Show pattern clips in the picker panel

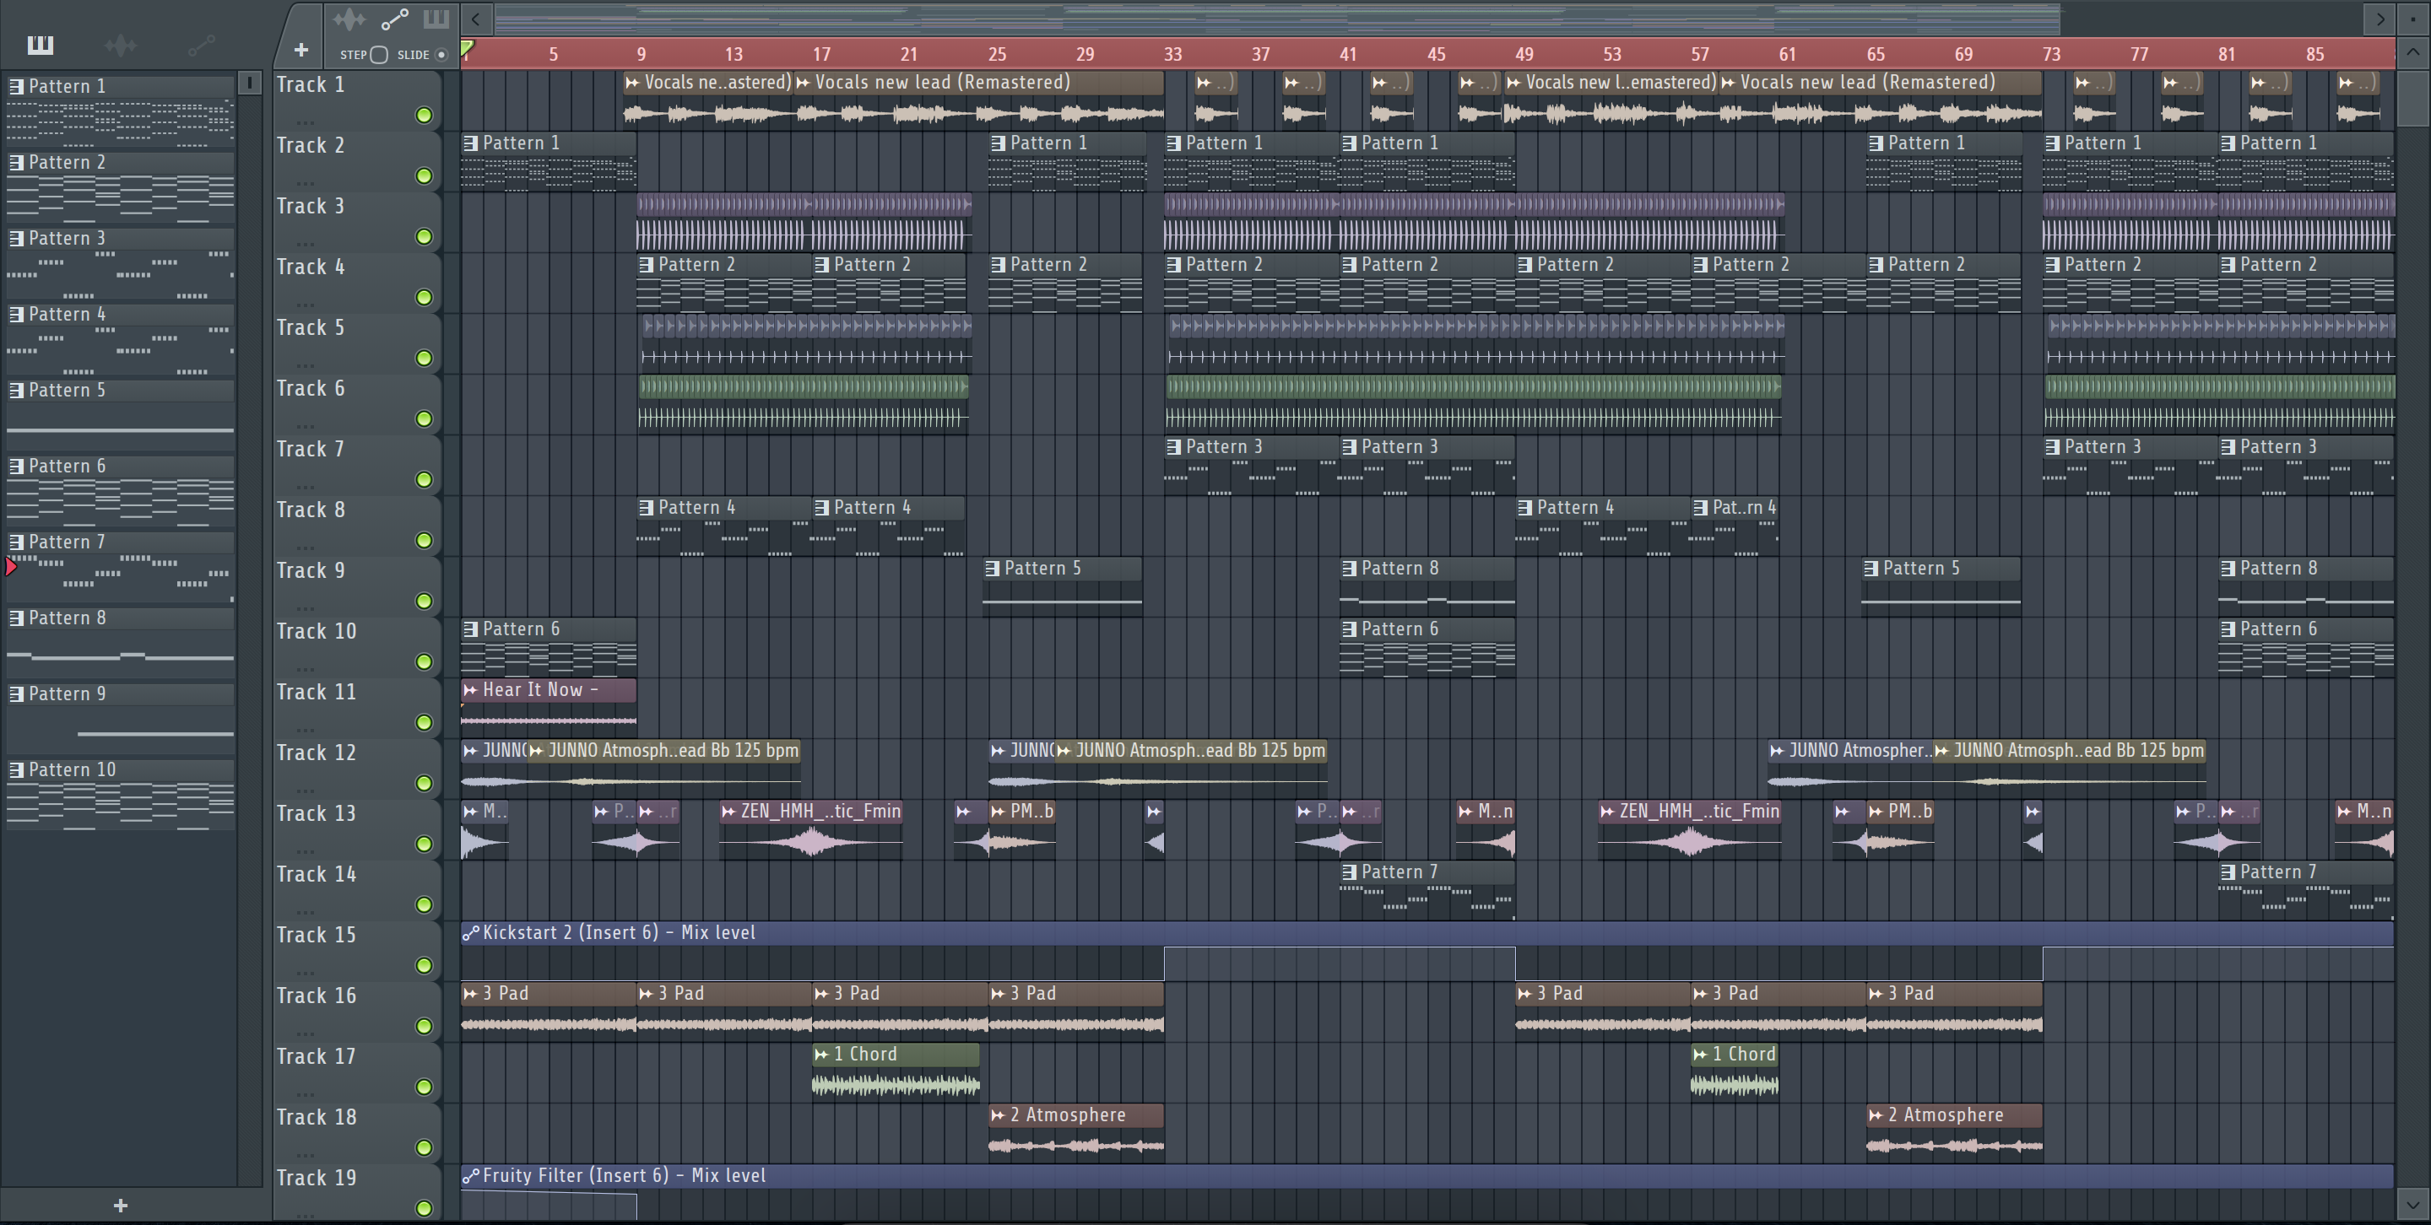(x=41, y=46)
